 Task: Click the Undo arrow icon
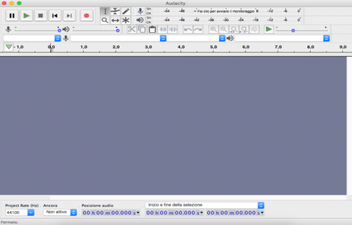[x=188, y=29]
